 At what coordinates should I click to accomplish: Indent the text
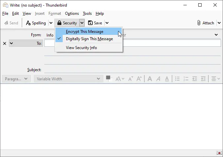pos(203,79)
